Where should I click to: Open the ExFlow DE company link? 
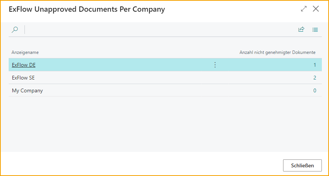click(x=24, y=65)
